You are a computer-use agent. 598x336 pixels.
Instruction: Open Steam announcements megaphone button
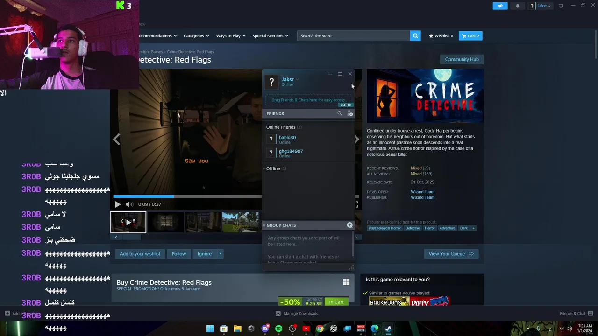[500, 6]
